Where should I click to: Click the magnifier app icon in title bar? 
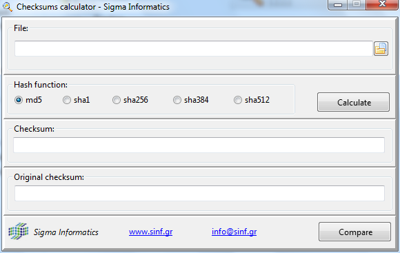pos(7,7)
